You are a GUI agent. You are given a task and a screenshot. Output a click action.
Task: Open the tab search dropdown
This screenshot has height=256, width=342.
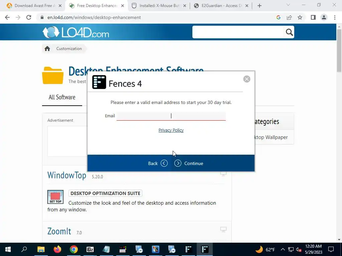point(288,5)
